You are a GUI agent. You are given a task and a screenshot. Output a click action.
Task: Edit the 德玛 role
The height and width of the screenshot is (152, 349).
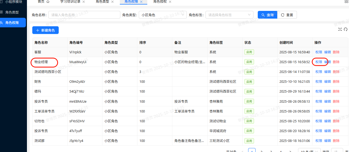(327, 91)
